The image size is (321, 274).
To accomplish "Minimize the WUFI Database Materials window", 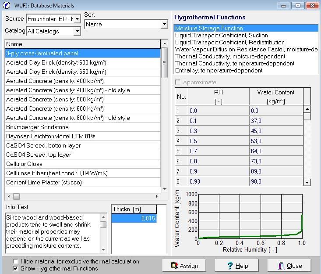I will pos(283,6).
